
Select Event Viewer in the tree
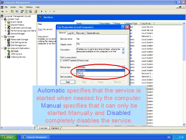[17, 22]
